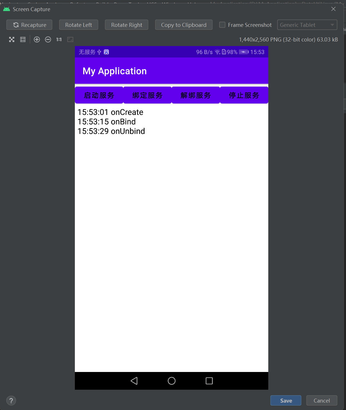Tap the phone's home circle button
The width and height of the screenshot is (346, 410).
tap(172, 381)
